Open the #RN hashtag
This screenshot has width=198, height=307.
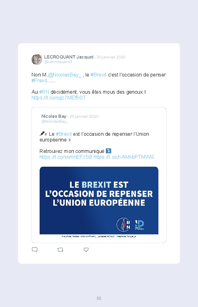[44, 92]
